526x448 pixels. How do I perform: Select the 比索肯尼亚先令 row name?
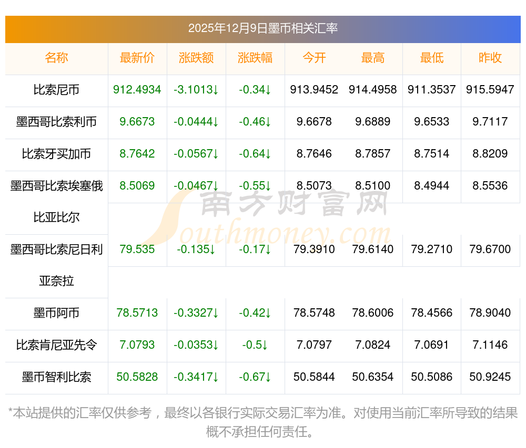(x=56, y=345)
